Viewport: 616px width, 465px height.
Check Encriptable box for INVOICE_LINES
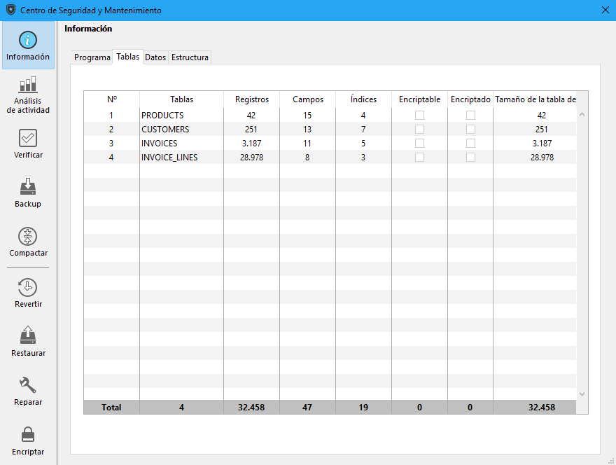419,158
